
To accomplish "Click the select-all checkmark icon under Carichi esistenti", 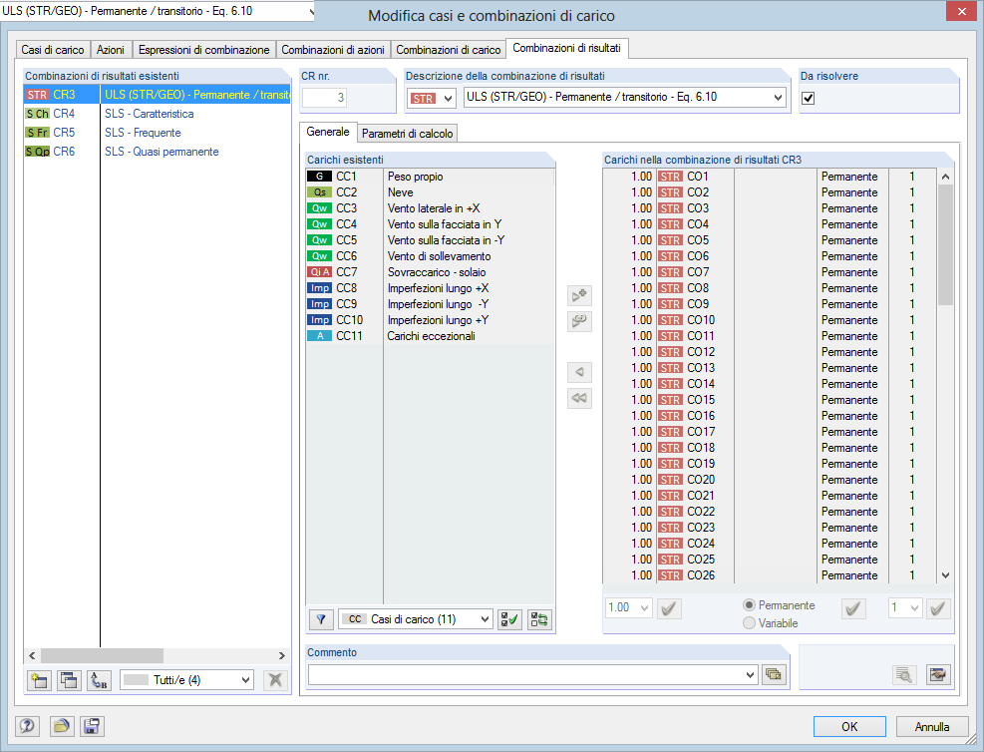I will [x=509, y=619].
